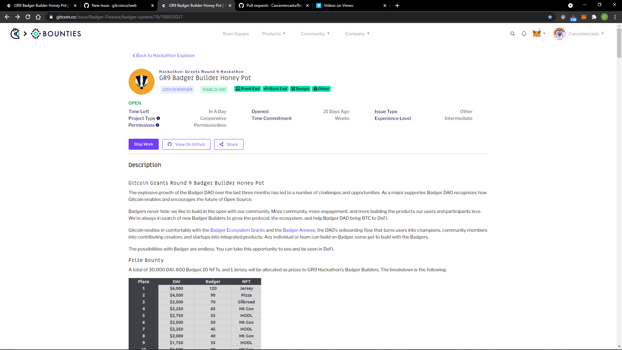Image resolution: width=622 pixels, height=350 pixels.
Task: Open the Chrome three-dot menu
Action: pyautogui.click(x=615, y=17)
